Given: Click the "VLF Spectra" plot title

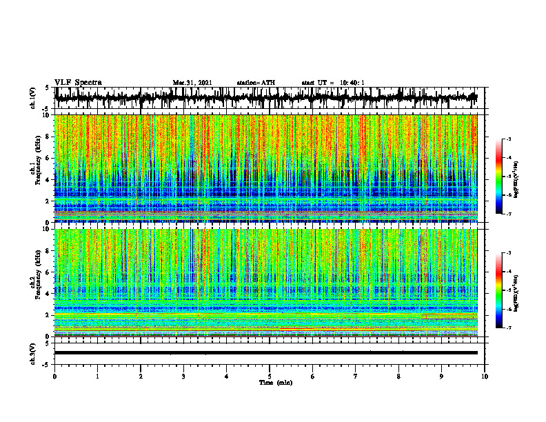Looking at the screenshot, I should (78, 83).
